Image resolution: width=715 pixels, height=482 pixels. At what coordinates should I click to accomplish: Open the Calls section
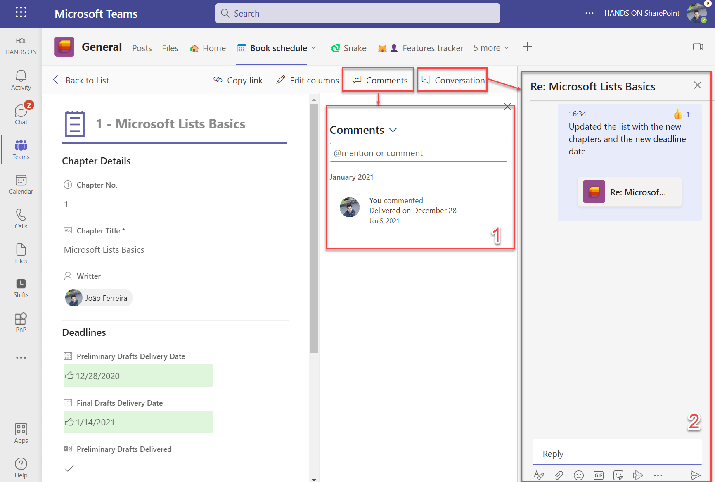pyautogui.click(x=21, y=219)
